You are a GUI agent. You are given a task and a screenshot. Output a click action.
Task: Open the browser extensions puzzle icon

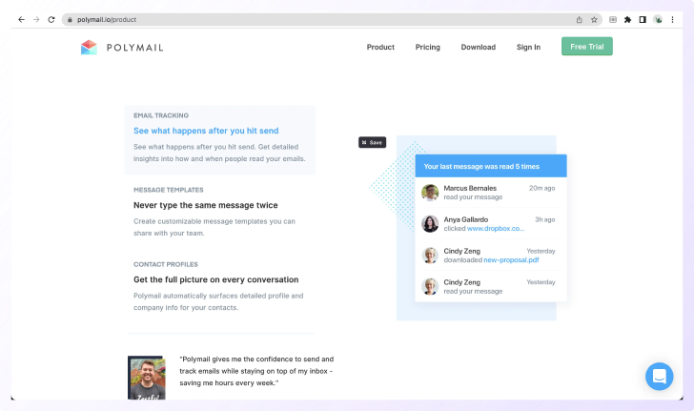point(627,19)
